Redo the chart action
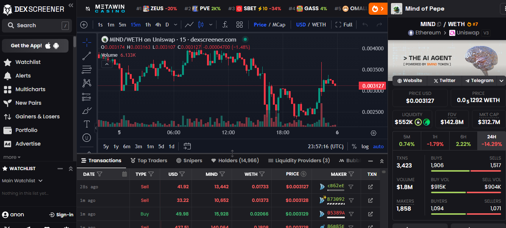 point(379,25)
